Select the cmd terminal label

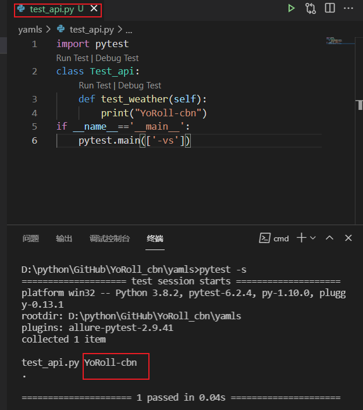click(281, 238)
